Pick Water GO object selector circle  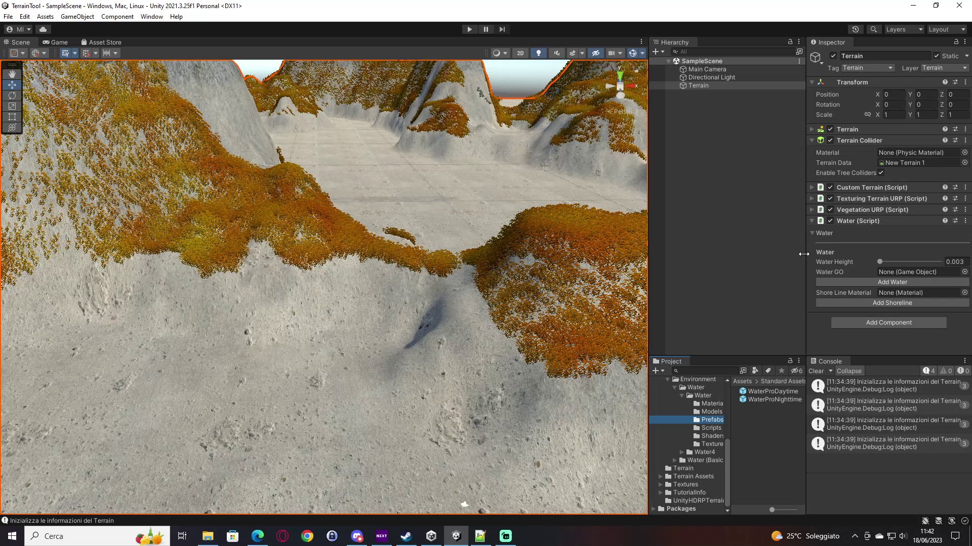click(x=964, y=272)
